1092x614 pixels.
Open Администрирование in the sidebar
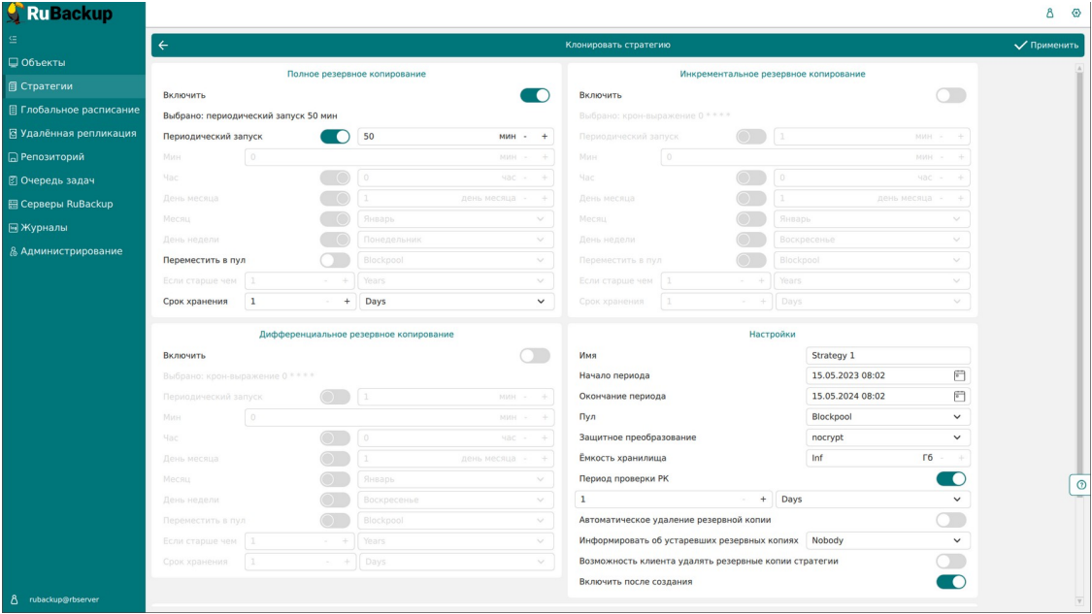click(72, 251)
